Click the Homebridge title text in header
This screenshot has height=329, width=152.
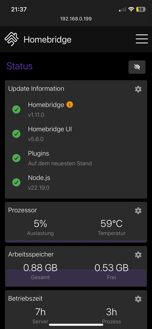click(x=47, y=39)
